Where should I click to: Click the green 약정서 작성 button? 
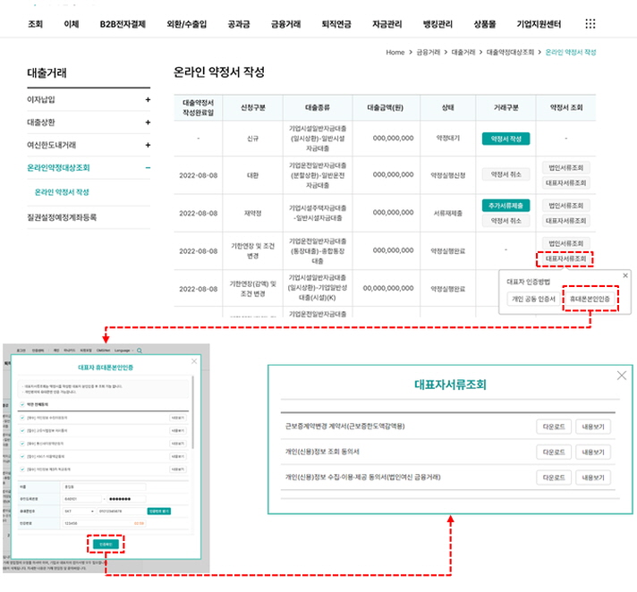tap(505, 139)
